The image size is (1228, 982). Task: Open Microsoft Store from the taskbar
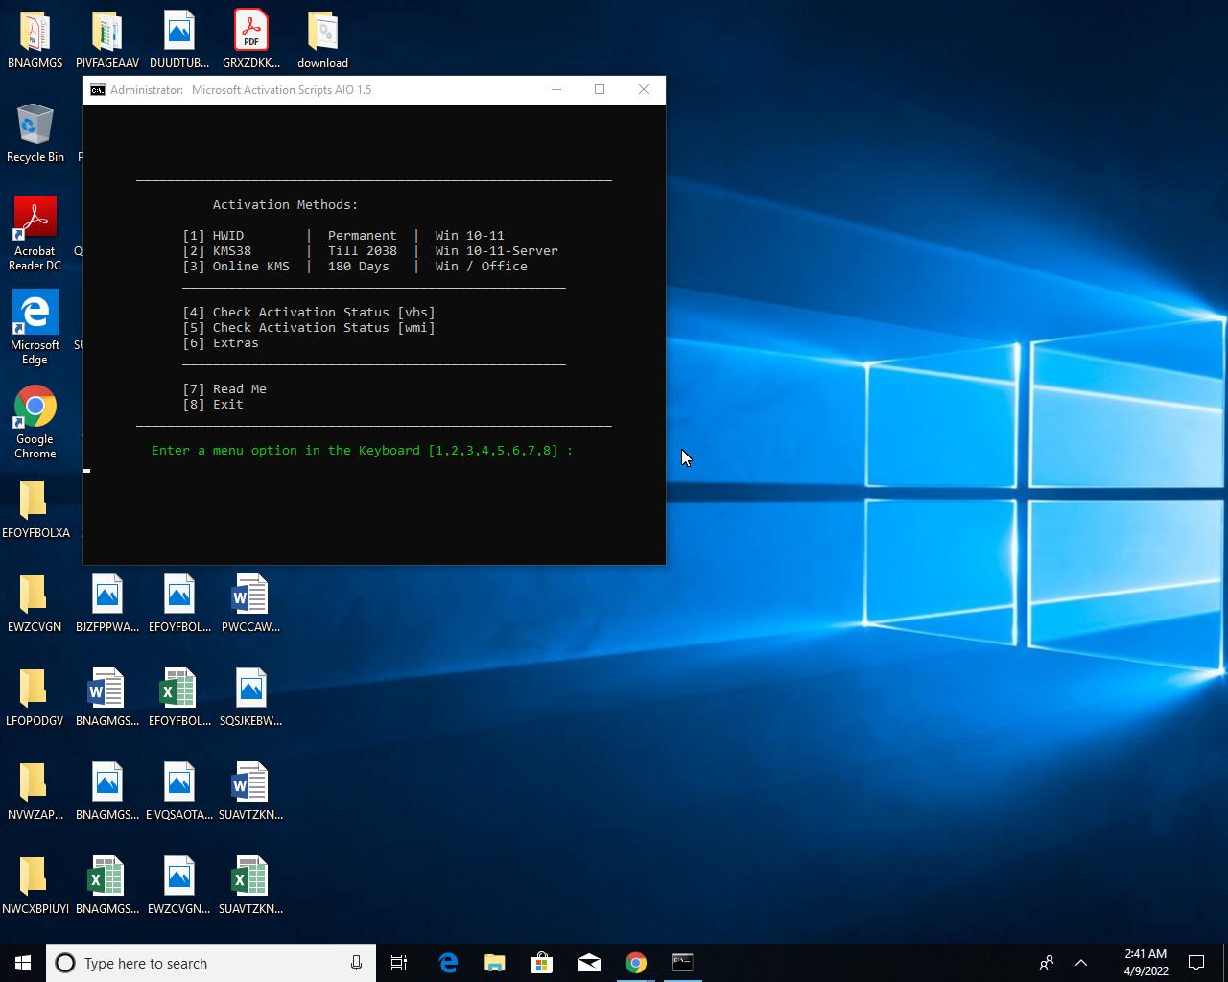(542, 963)
